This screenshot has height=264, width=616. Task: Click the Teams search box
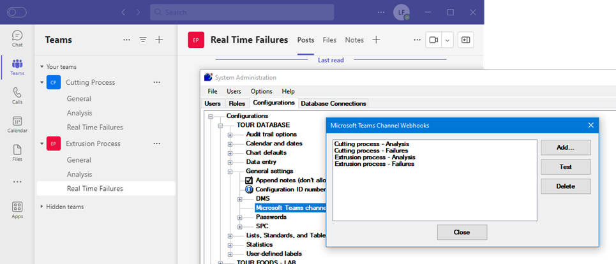coord(242,12)
